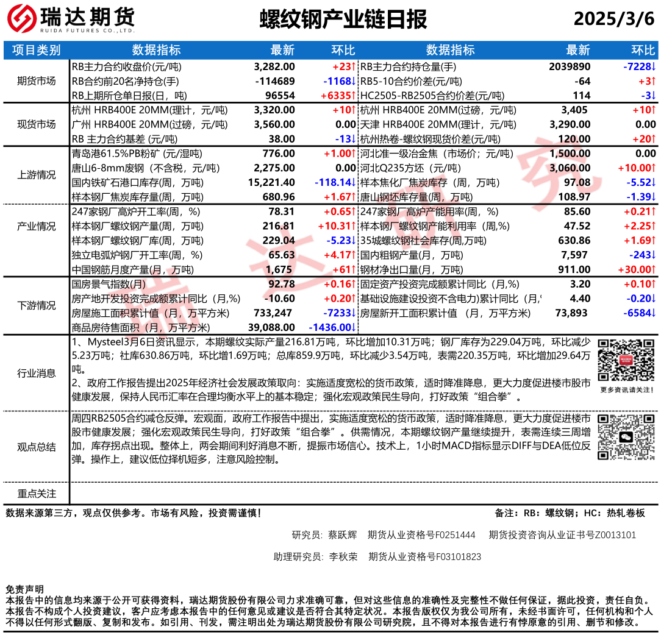Click the down arrow after -243 粗钢产量 change

click(653, 255)
